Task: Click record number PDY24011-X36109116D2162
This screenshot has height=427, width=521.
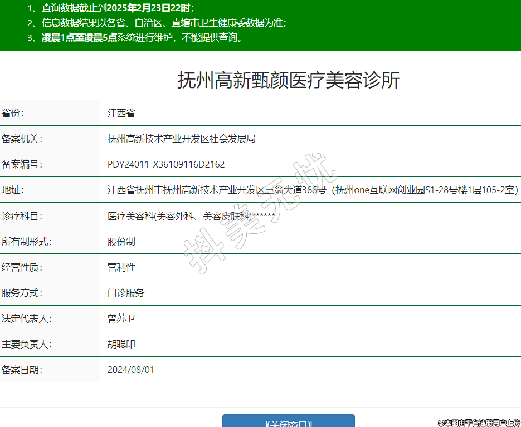Action: tap(166, 165)
